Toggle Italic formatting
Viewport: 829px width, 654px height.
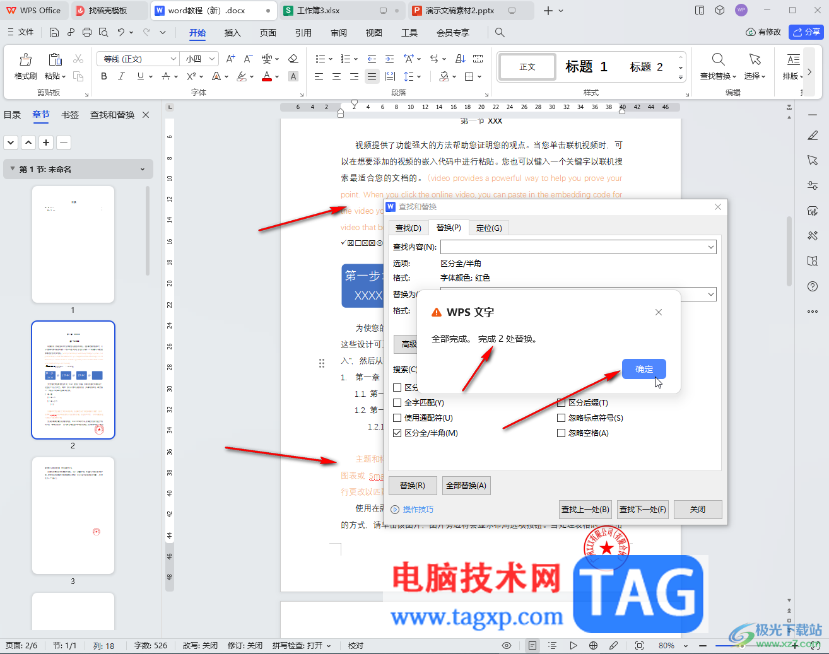click(121, 76)
